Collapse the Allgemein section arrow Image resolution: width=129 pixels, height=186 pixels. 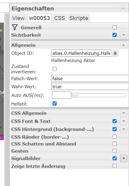point(124,45)
